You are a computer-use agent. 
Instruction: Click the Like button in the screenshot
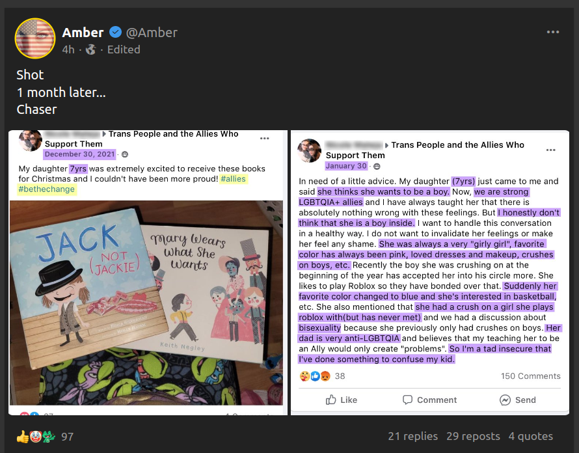tap(341, 400)
